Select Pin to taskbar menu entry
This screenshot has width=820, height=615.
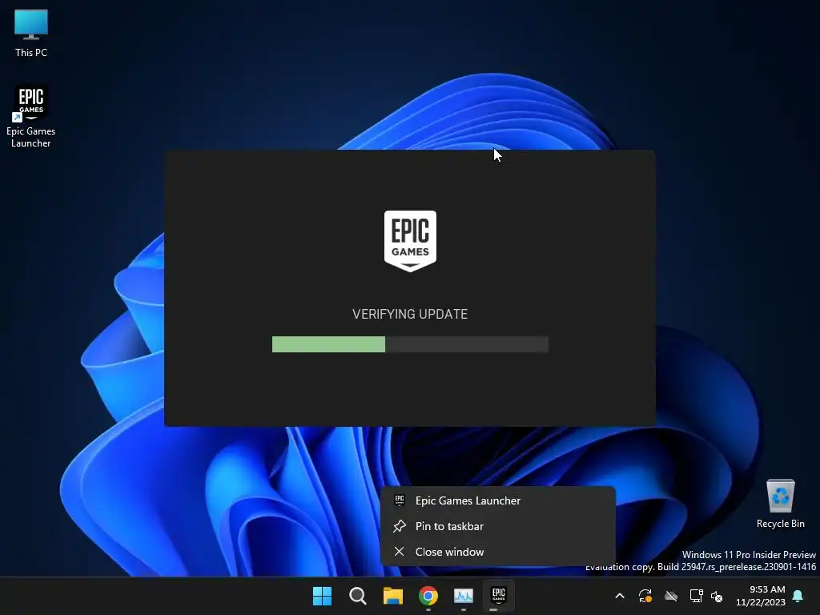coord(497,526)
